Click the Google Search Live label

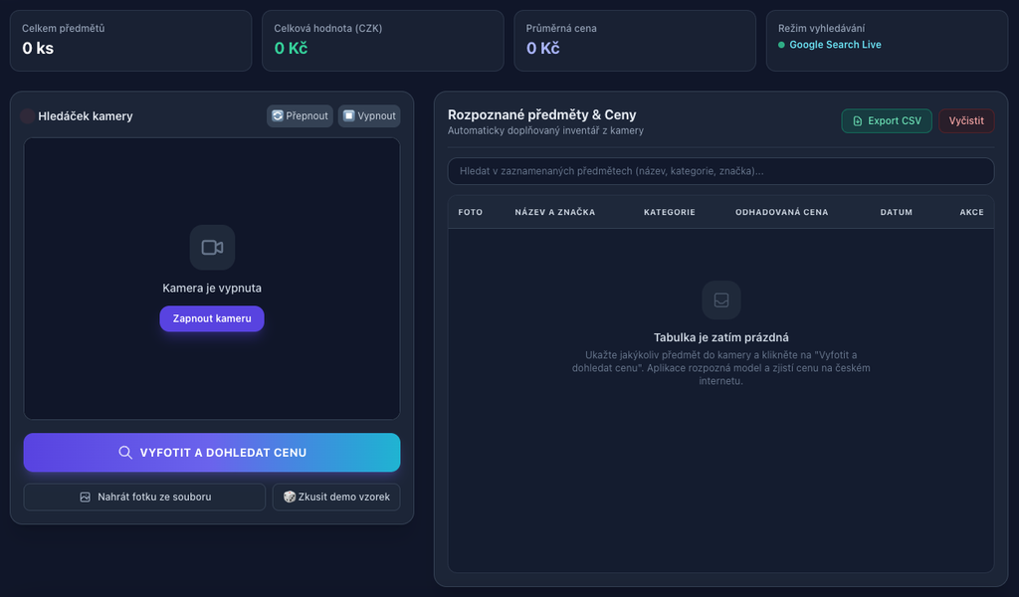click(835, 45)
